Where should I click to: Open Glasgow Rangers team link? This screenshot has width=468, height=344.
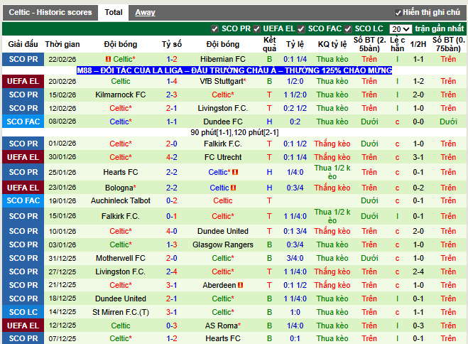223,244
